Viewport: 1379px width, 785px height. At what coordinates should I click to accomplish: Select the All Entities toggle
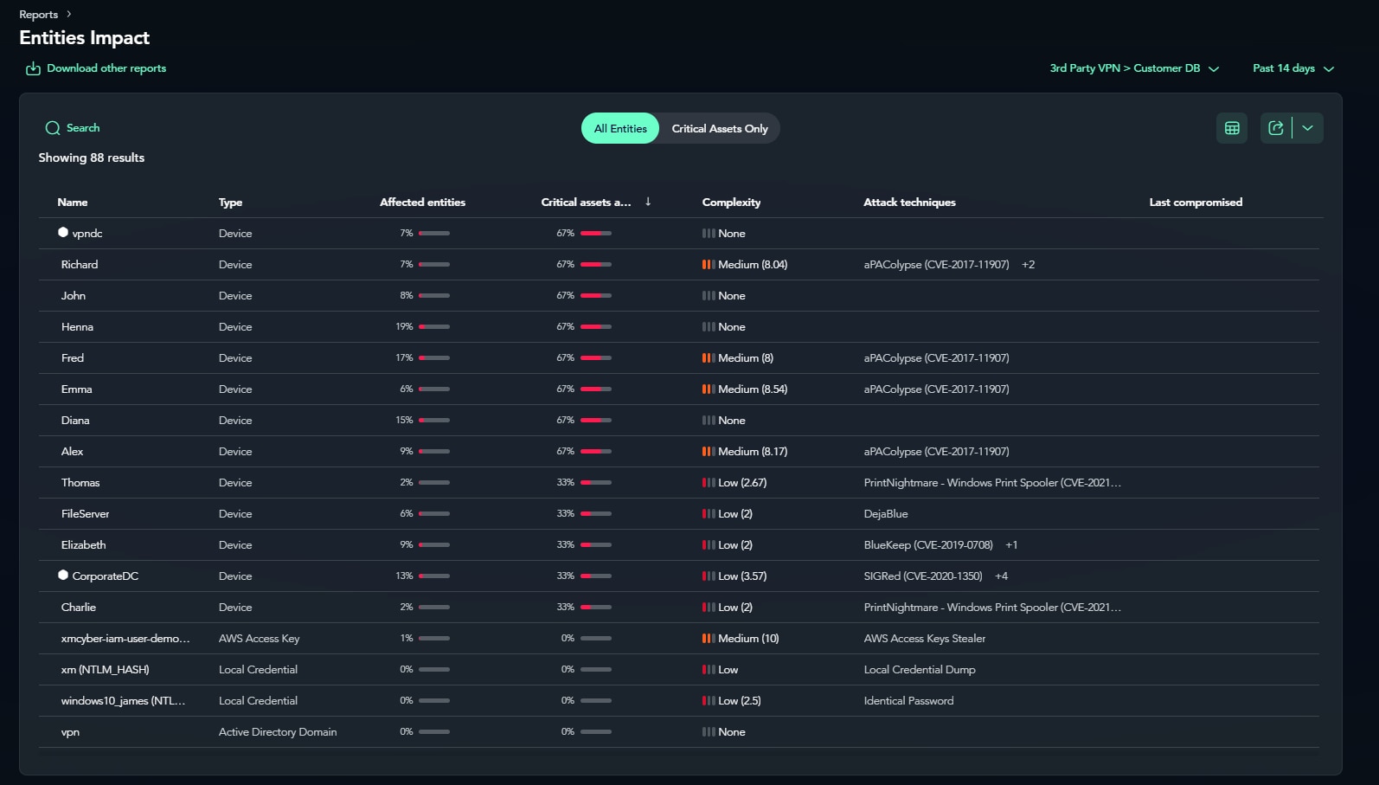pyautogui.click(x=620, y=128)
